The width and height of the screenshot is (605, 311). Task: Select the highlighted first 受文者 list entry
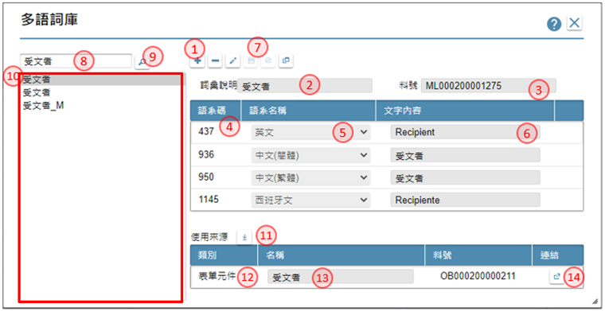coord(101,80)
